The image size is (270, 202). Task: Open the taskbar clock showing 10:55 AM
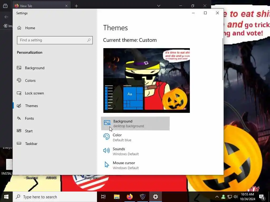pos(247,197)
